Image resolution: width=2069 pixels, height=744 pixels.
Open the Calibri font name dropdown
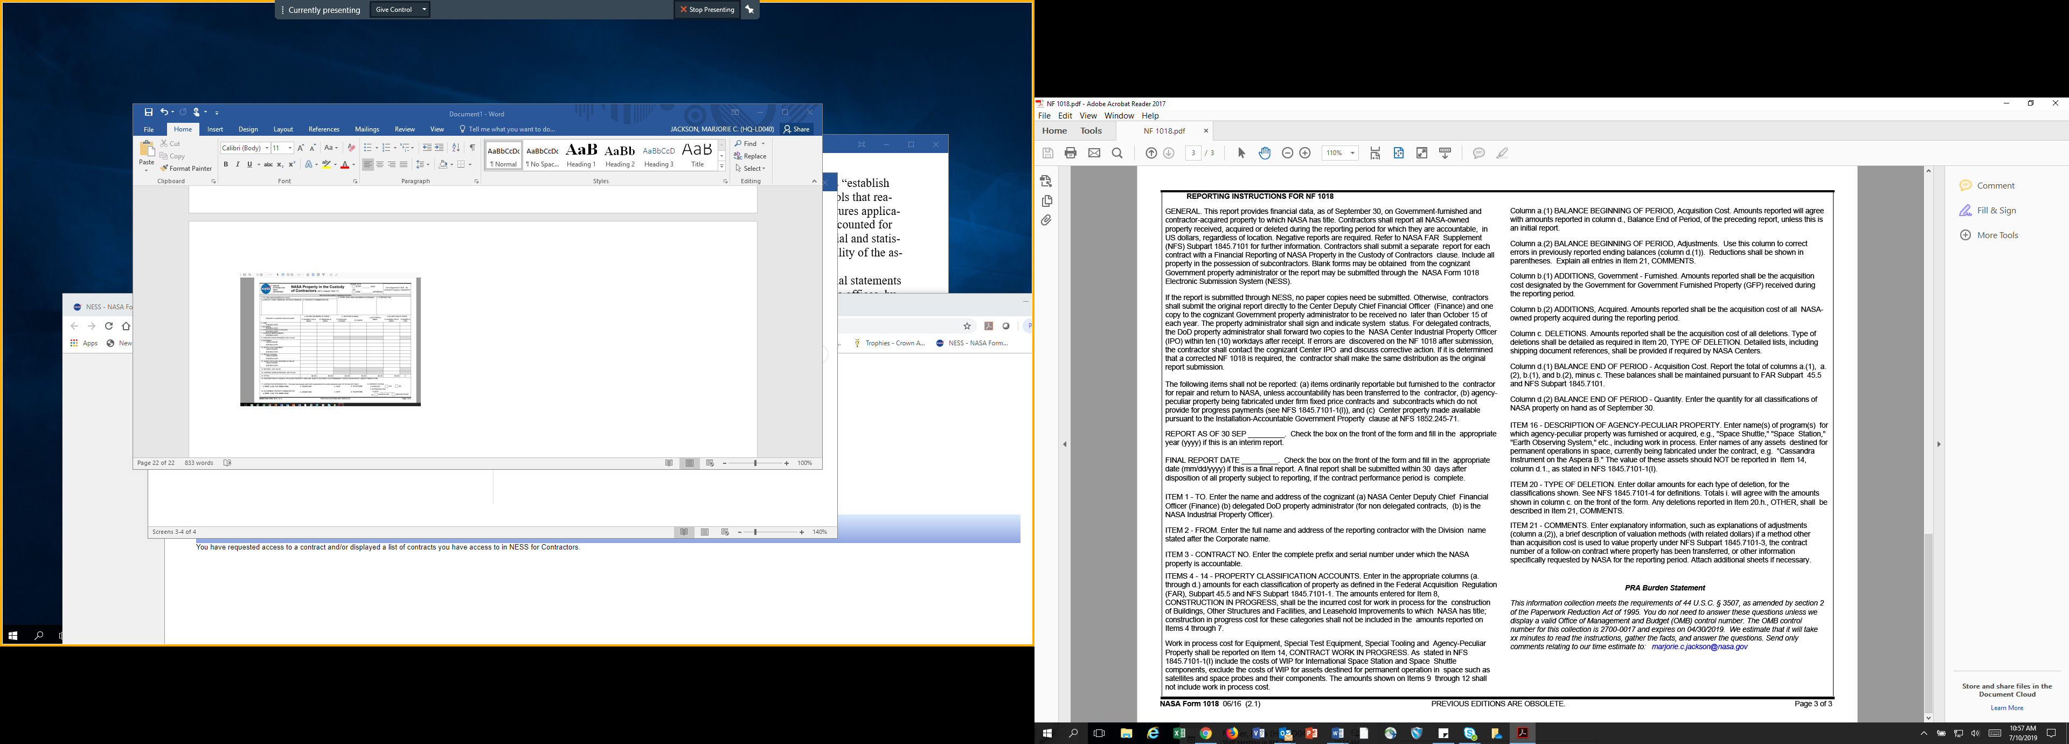click(x=267, y=148)
